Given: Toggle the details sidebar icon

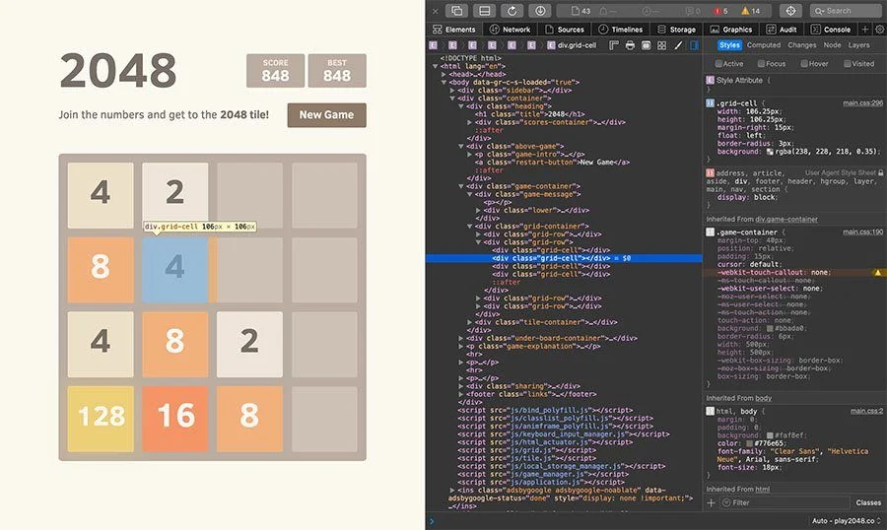Looking at the screenshot, I should point(694,45).
